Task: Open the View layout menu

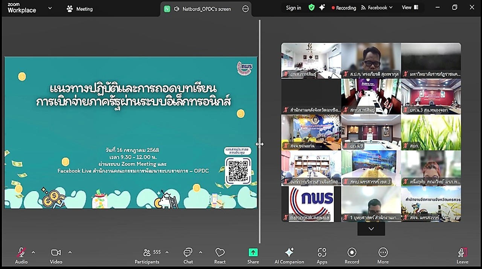Action: [410, 8]
